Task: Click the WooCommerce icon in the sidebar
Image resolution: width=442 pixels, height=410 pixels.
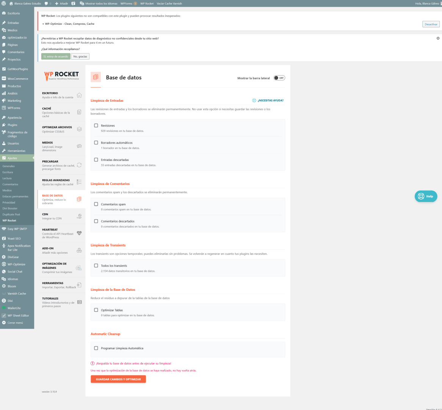Action: (x=4, y=79)
